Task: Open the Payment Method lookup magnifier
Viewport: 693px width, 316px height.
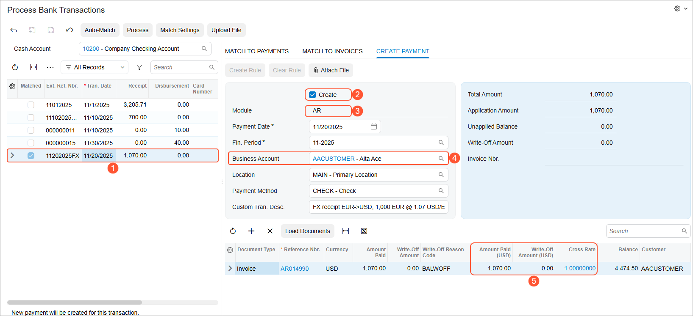Action: tap(441, 191)
